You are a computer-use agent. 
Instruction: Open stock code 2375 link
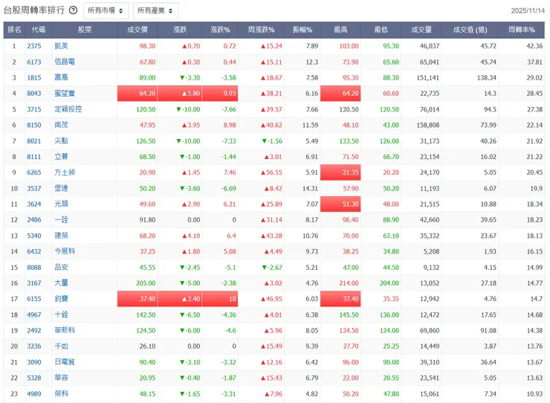tap(34, 46)
